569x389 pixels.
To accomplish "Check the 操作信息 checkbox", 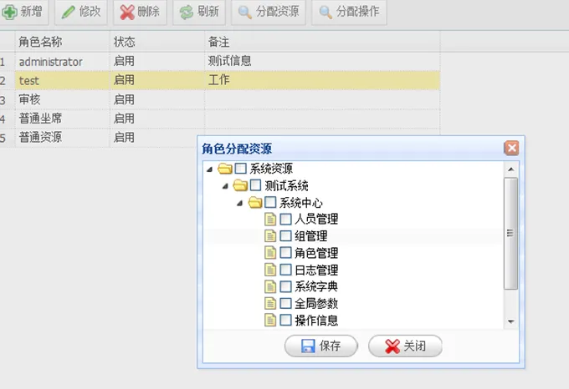I will point(285,321).
